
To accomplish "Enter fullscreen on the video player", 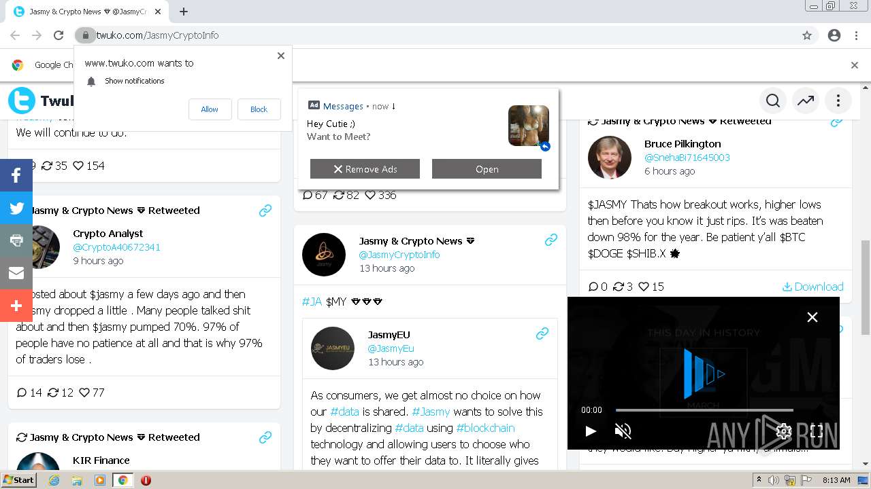I will point(817,431).
